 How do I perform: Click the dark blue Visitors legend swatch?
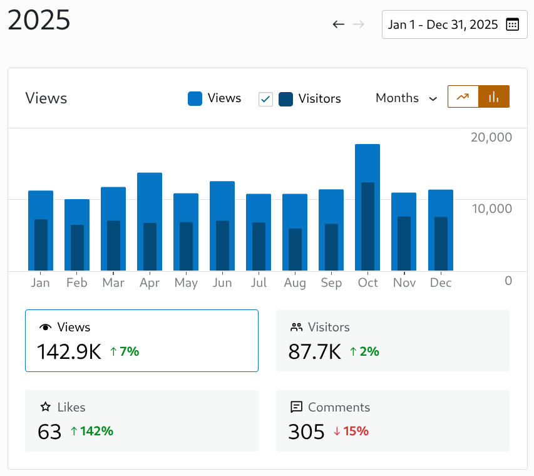285,99
